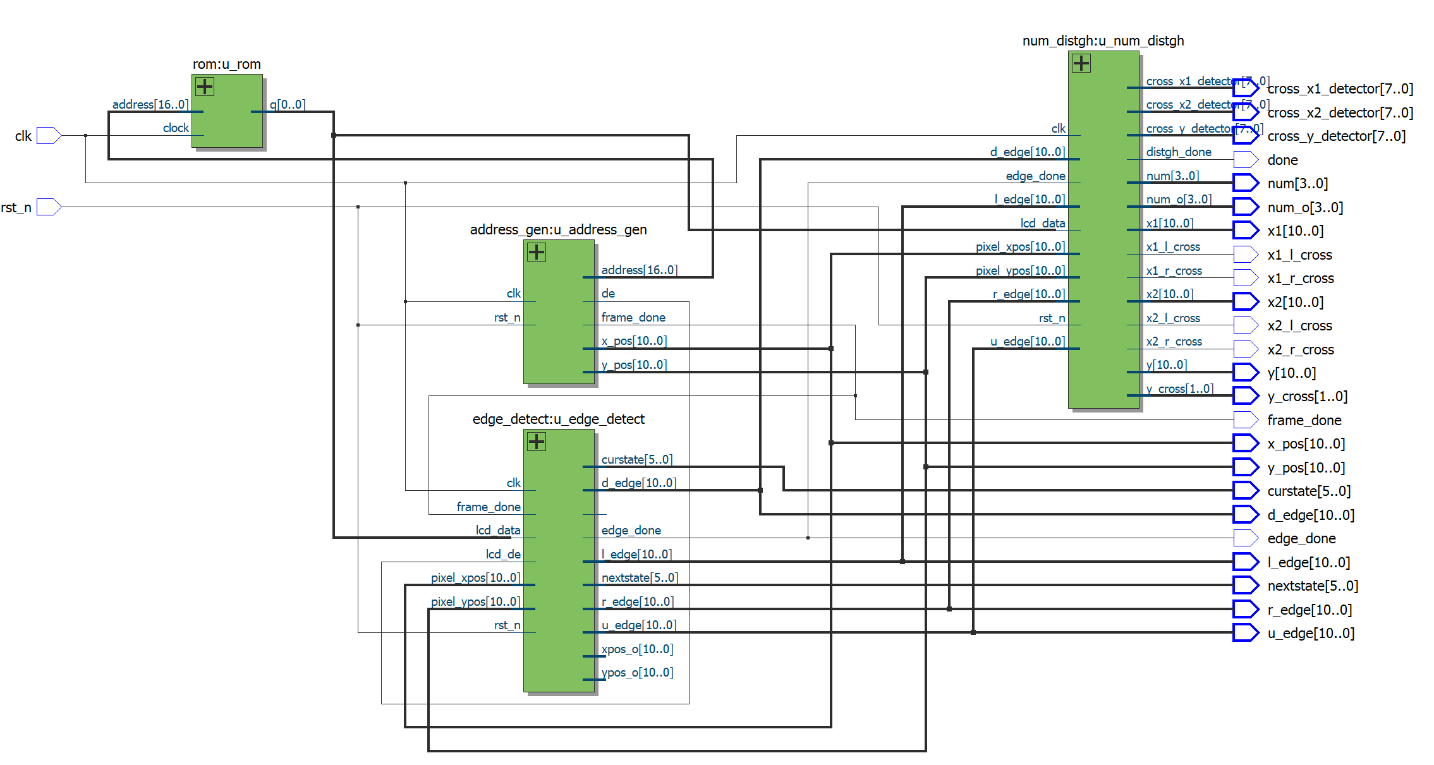
Task: Select the edge_done output pin symbol
Action: click(1245, 538)
